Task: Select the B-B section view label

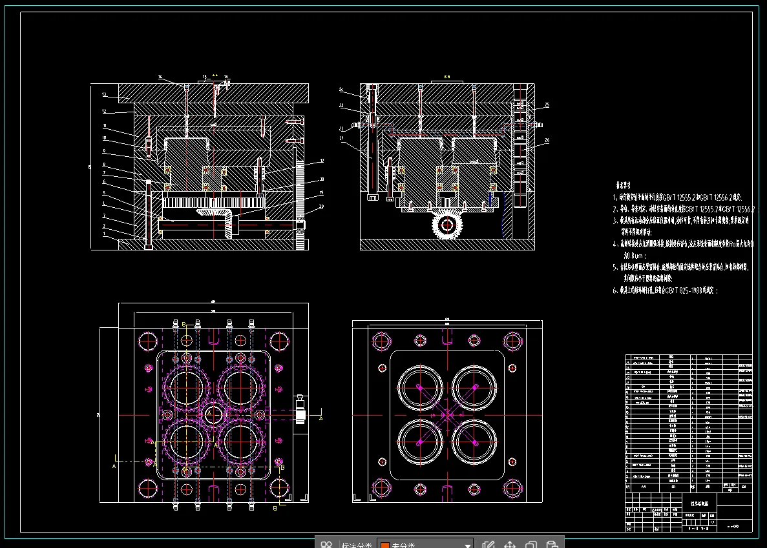Action: (447, 77)
